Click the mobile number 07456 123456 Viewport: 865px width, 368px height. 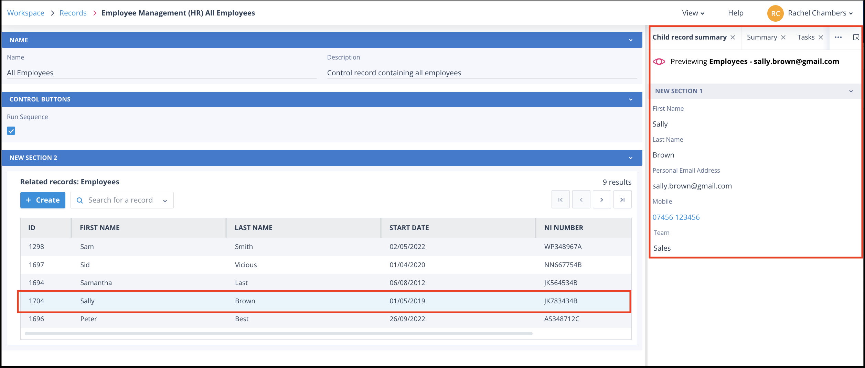[x=676, y=217]
